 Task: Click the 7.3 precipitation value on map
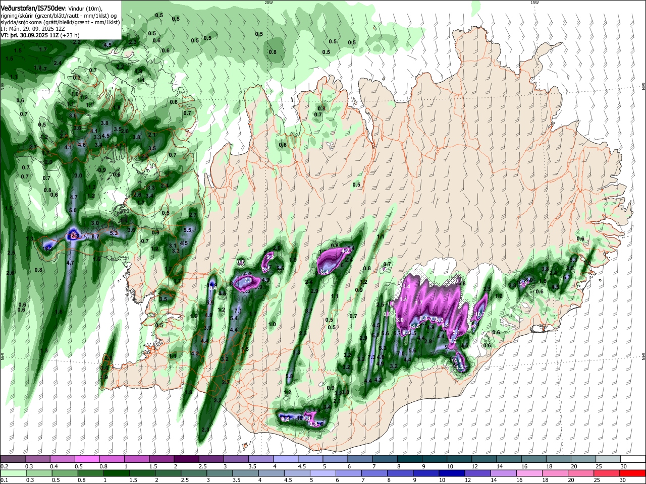point(372,357)
